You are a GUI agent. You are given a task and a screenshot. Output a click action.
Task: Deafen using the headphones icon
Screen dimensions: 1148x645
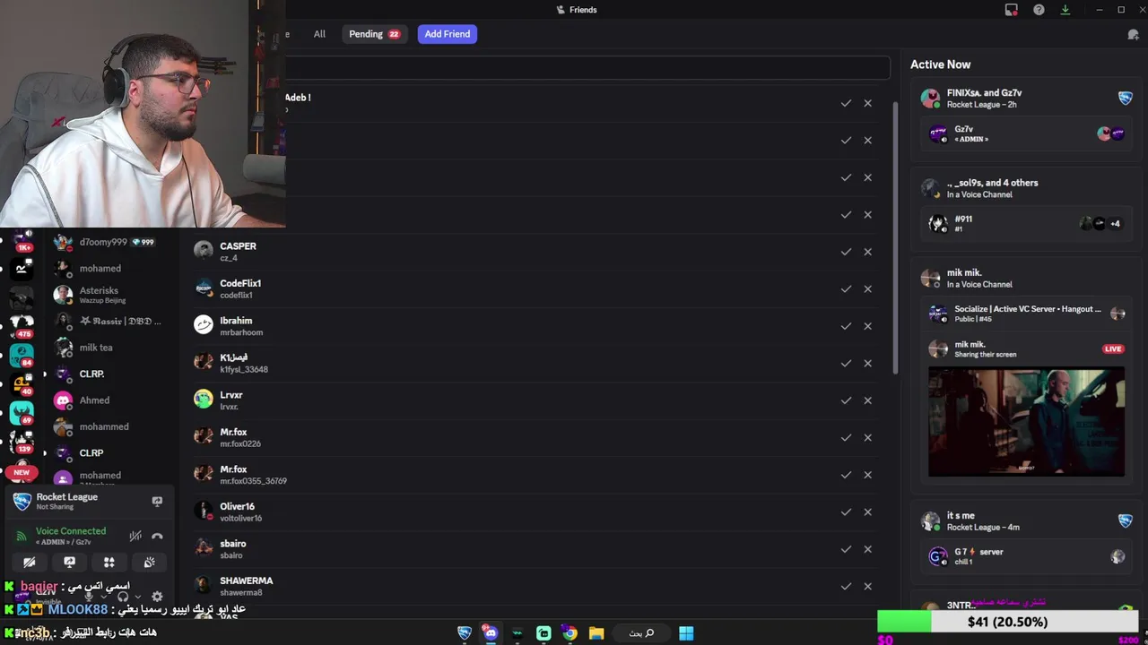(x=123, y=597)
